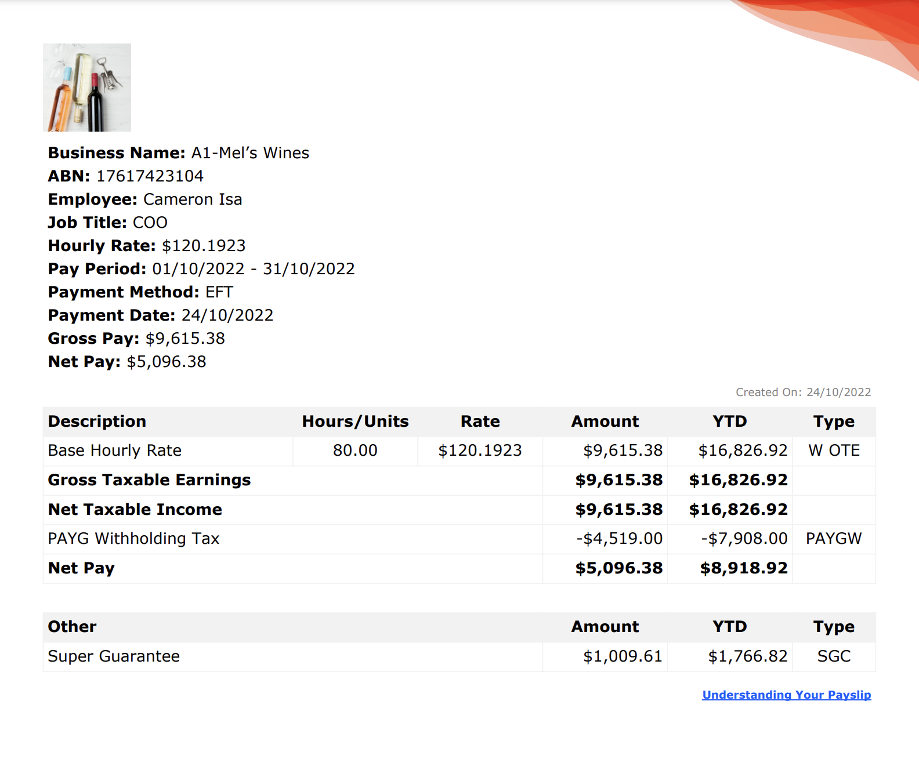Click the Payment Method EFT line
This screenshot has height=770, width=919.
[x=140, y=292]
